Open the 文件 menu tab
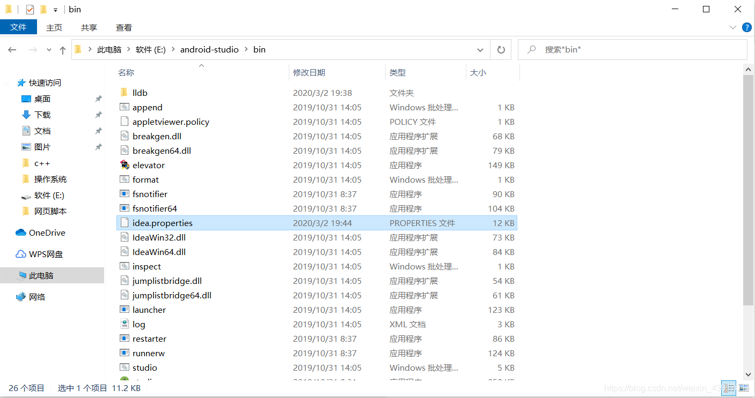Viewport: 755px width, 398px height. (x=18, y=27)
